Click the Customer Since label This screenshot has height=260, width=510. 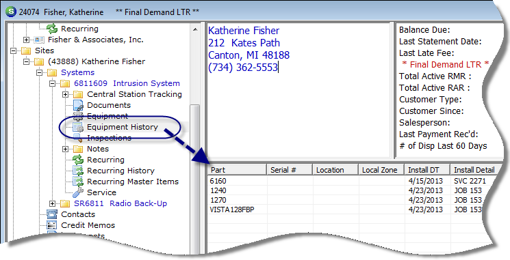click(x=431, y=111)
